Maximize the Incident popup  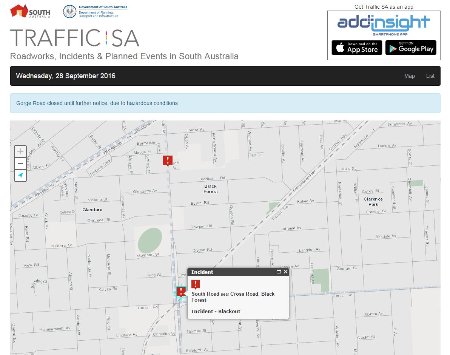pyautogui.click(x=278, y=272)
